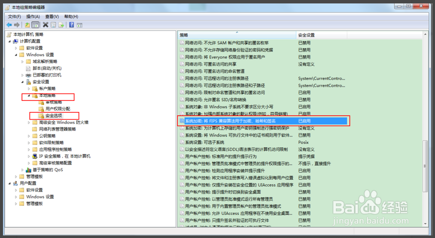
Task: Click the grey forward arrow in toolbar
Action: tap(17, 25)
